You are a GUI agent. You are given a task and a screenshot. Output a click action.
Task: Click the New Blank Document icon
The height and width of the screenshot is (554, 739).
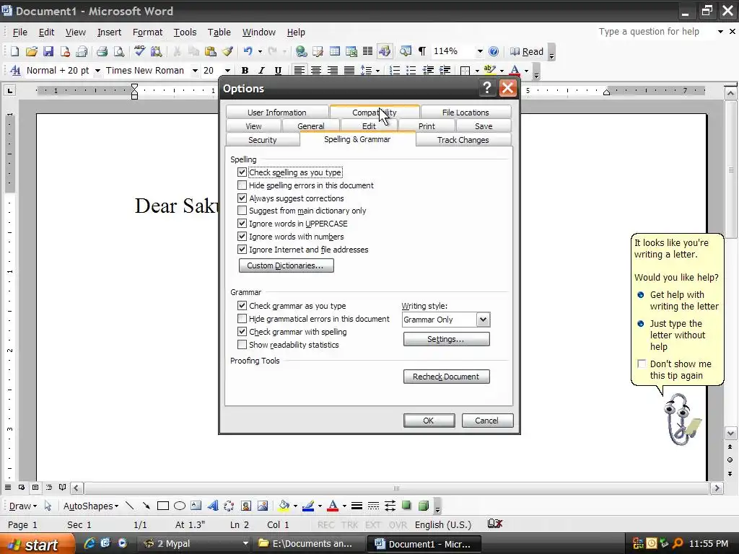14,51
